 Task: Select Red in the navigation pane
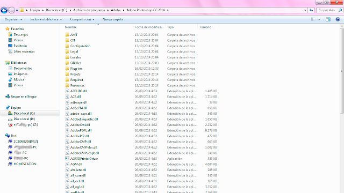13,136
